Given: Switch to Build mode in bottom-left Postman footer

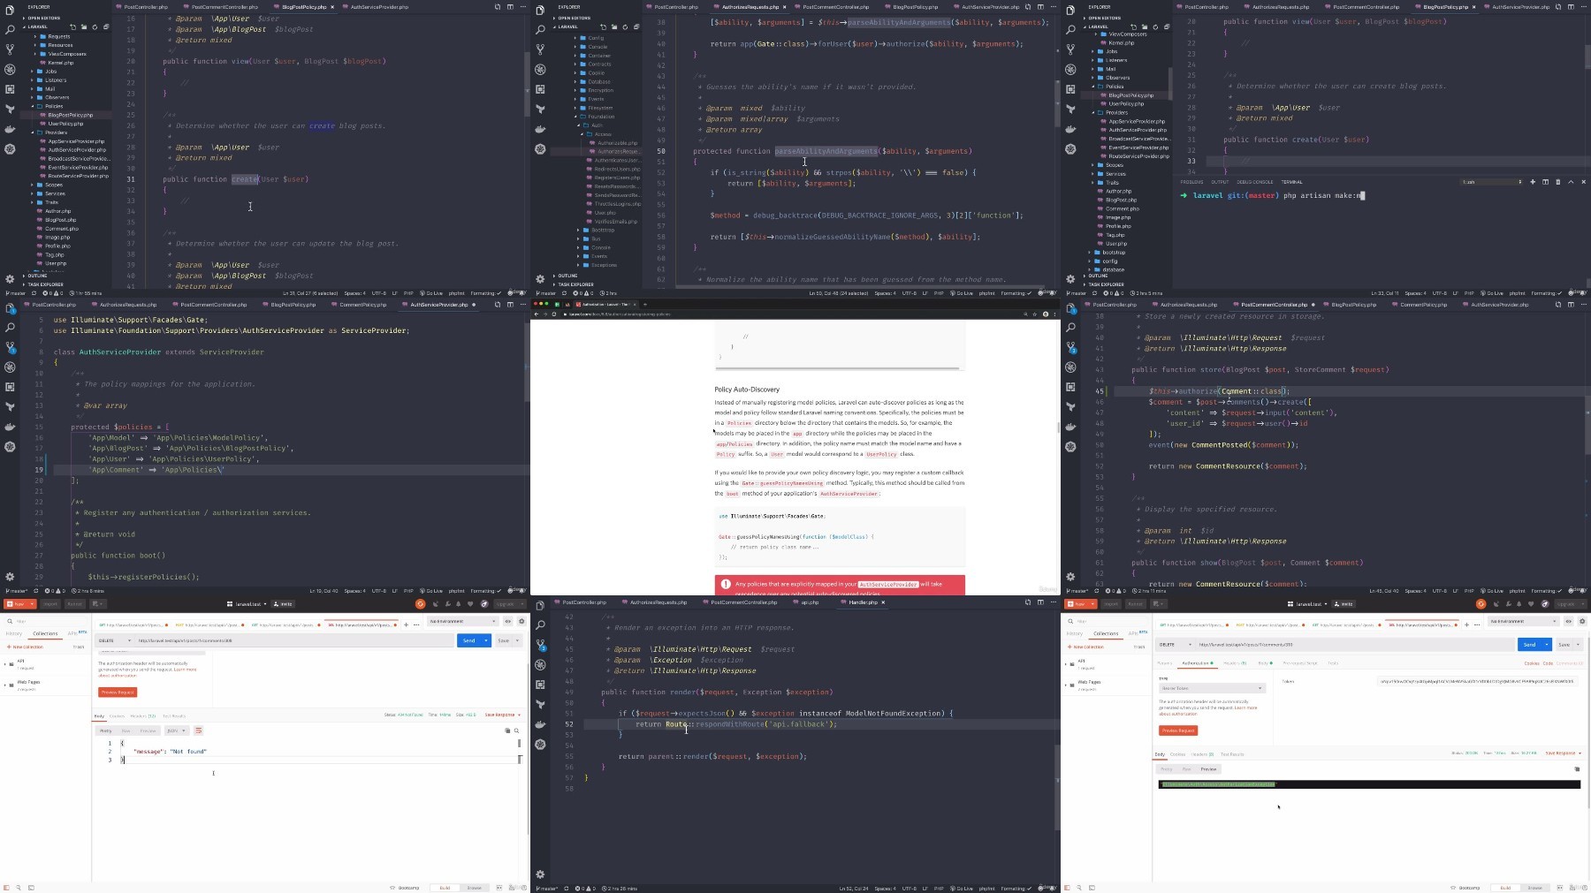Looking at the screenshot, I should (445, 888).
